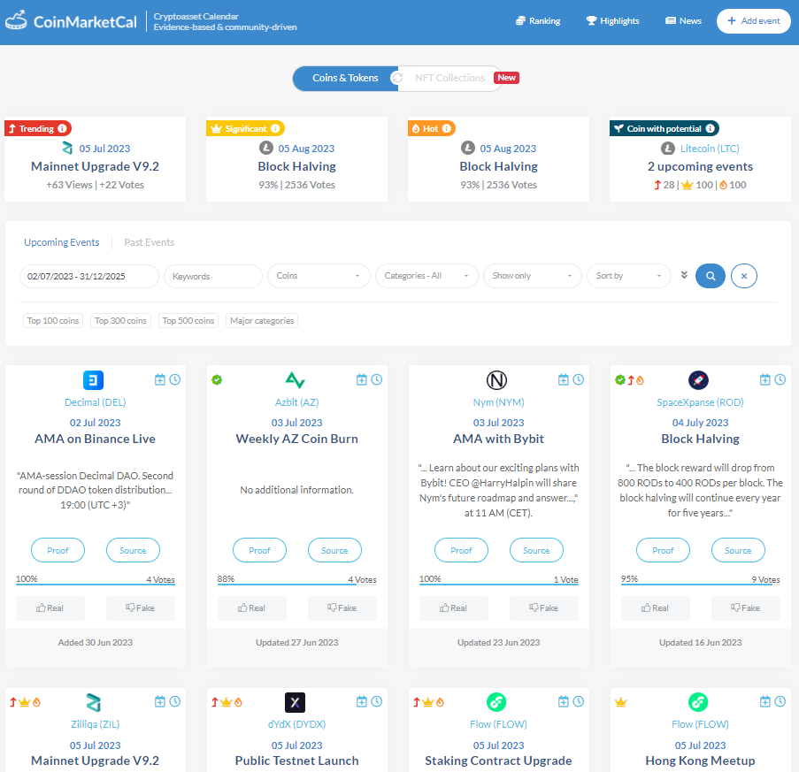The width and height of the screenshot is (799, 772).
Task: Filter by Top 500 coins
Action: tap(188, 321)
